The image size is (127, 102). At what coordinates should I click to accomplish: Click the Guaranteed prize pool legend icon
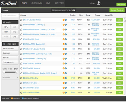pos(23,98)
